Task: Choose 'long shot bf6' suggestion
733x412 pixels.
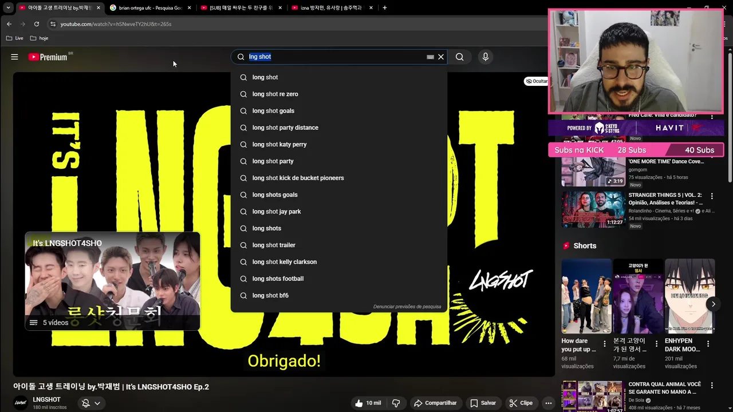Action: 339,295
